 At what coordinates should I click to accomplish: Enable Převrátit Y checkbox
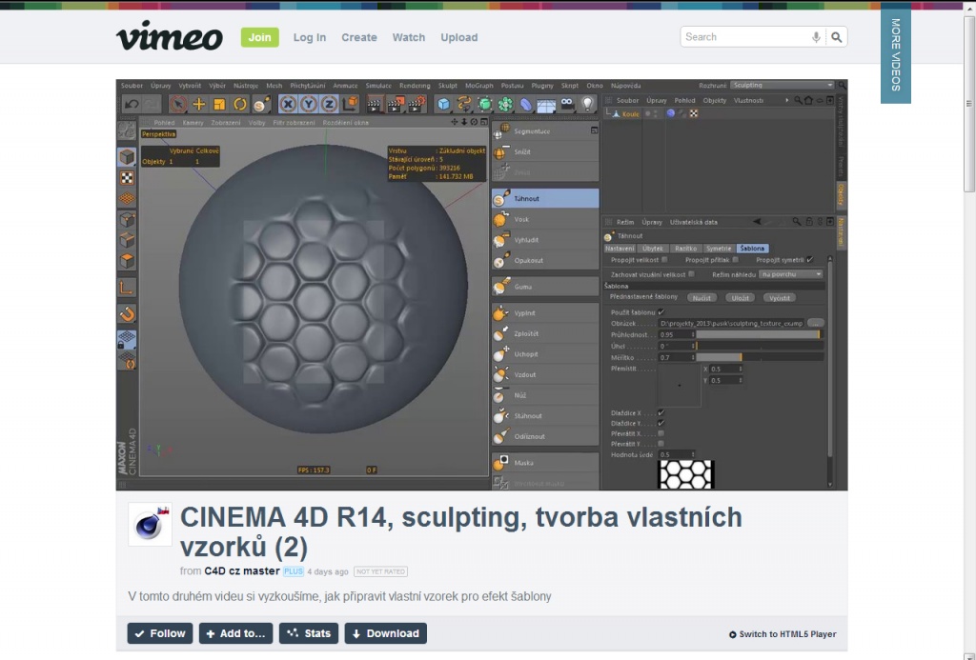[661, 444]
